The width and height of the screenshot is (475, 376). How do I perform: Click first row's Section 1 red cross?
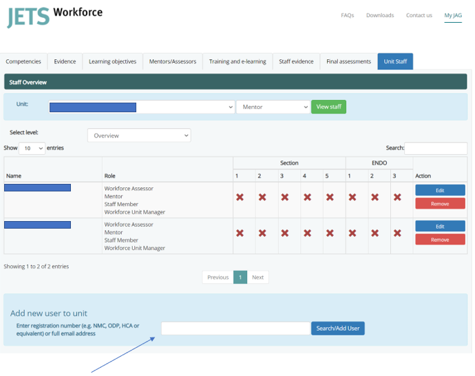(x=240, y=197)
